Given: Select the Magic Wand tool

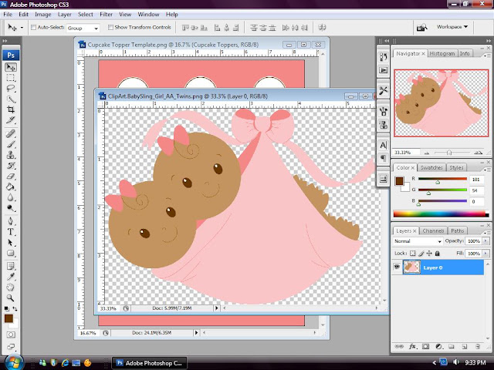Looking at the screenshot, I should pyautogui.click(x=11, y=99).
